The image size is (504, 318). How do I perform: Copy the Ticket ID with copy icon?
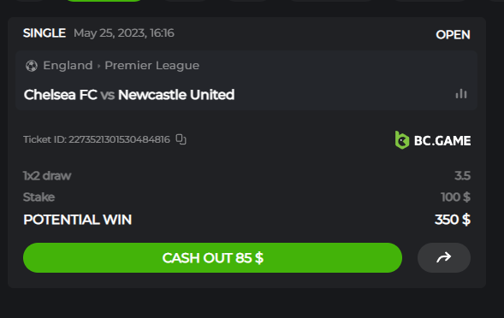[181, 139]
